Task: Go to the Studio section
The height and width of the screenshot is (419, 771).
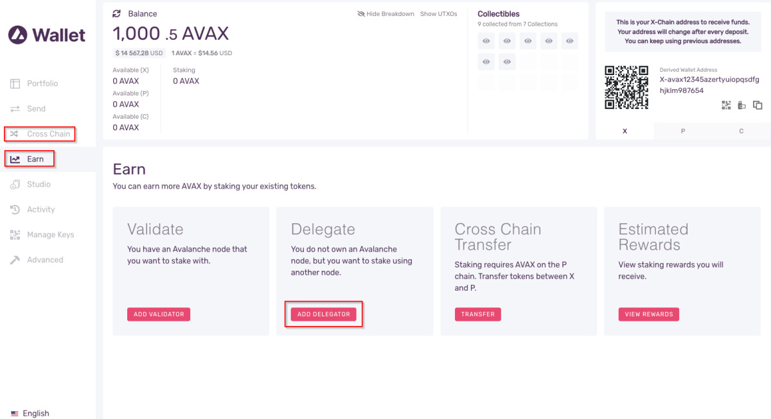Action: click(39, 184)
